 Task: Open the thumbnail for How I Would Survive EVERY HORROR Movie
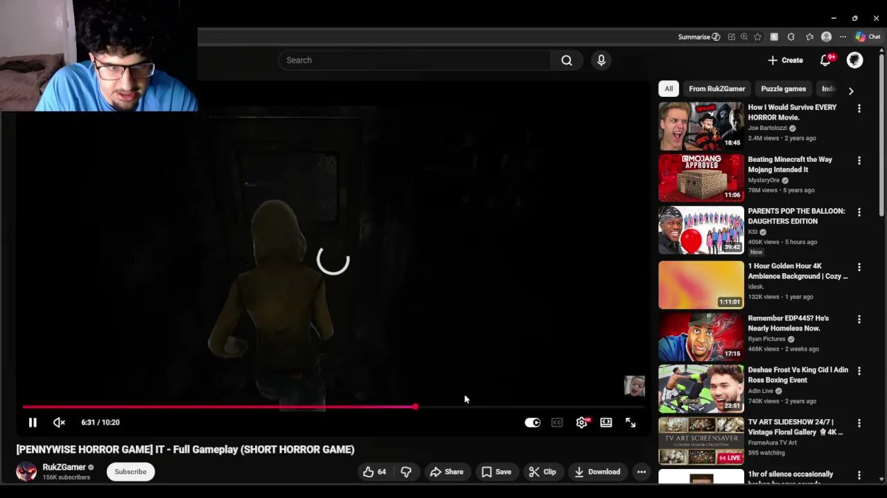(701, 127)
